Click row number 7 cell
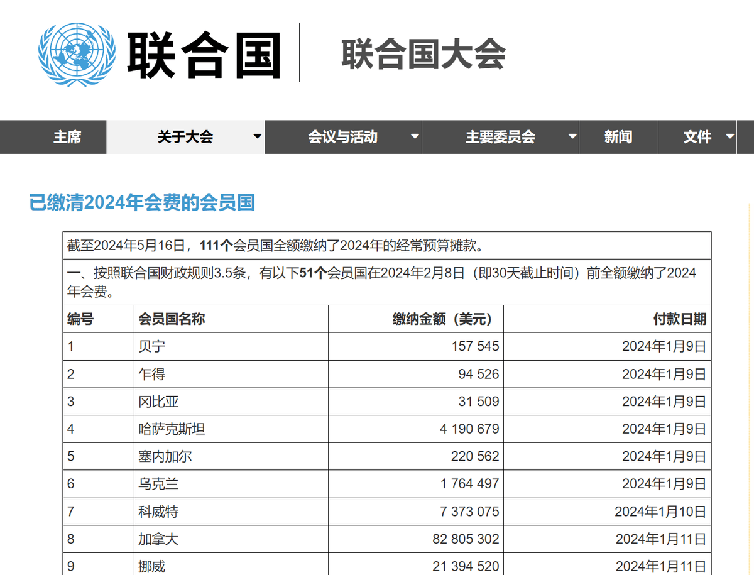Viewport: 754px width, 575px height. coord(99,512)
